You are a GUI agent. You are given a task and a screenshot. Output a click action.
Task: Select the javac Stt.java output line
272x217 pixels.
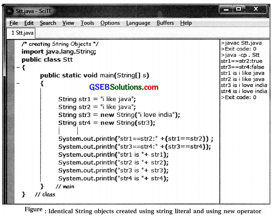coord(240,43)
